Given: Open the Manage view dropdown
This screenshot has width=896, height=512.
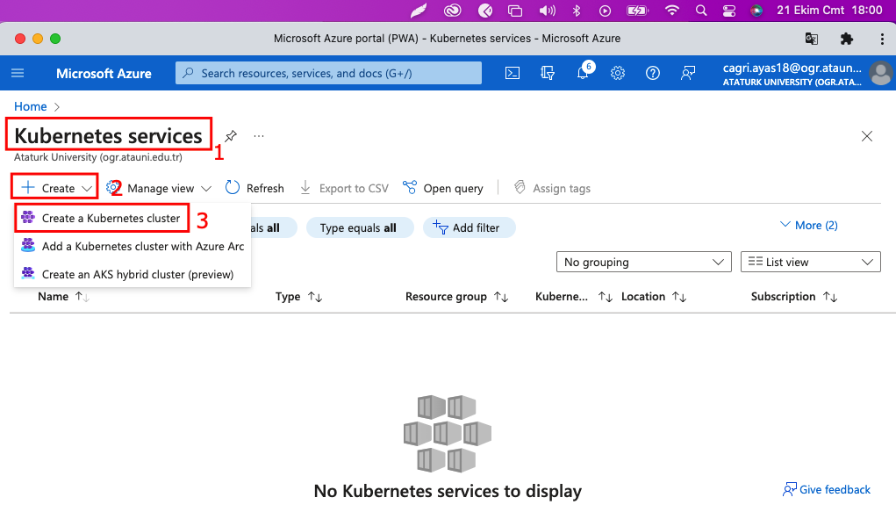Looking at the screenshot, I should 160,188.
